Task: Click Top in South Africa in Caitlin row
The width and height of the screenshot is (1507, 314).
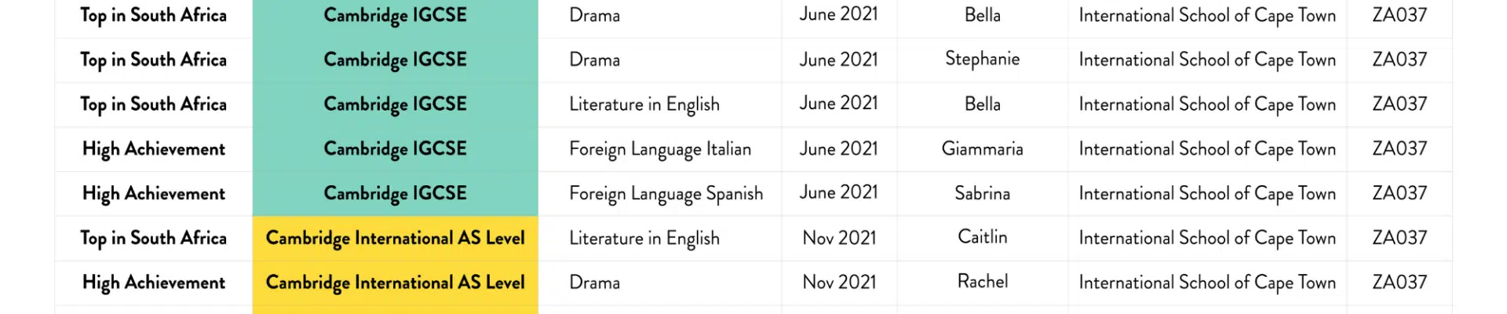Action: pyautogui.click(x=154, y=238)
